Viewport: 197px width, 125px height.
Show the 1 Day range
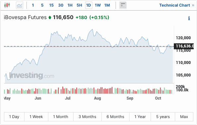(x=14, y=117)
